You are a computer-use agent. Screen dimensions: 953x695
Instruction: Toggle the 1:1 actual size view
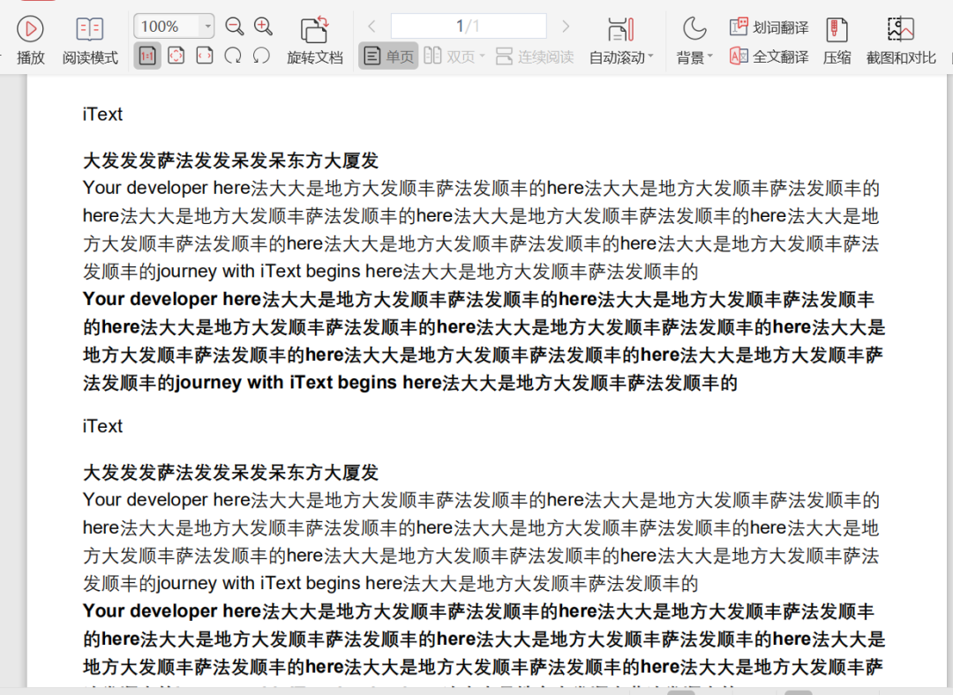click(146, 56)
